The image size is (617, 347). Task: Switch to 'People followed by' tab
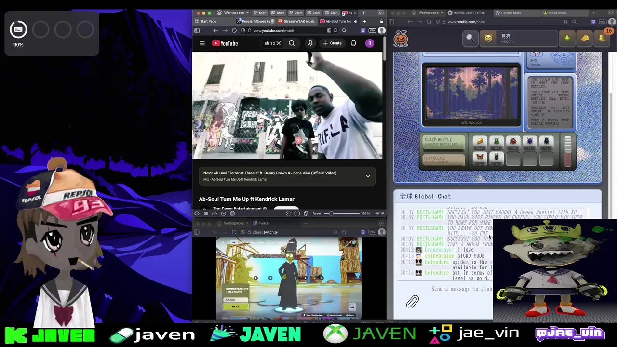pyautogui.click(x=255, y=21)
